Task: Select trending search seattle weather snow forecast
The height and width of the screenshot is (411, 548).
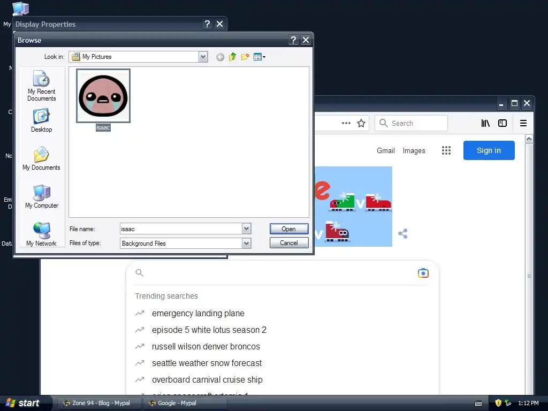Action: [x=207, y=363]
